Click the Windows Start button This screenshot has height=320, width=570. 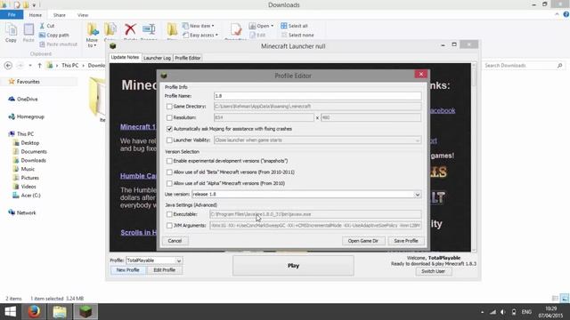point(10,312)
